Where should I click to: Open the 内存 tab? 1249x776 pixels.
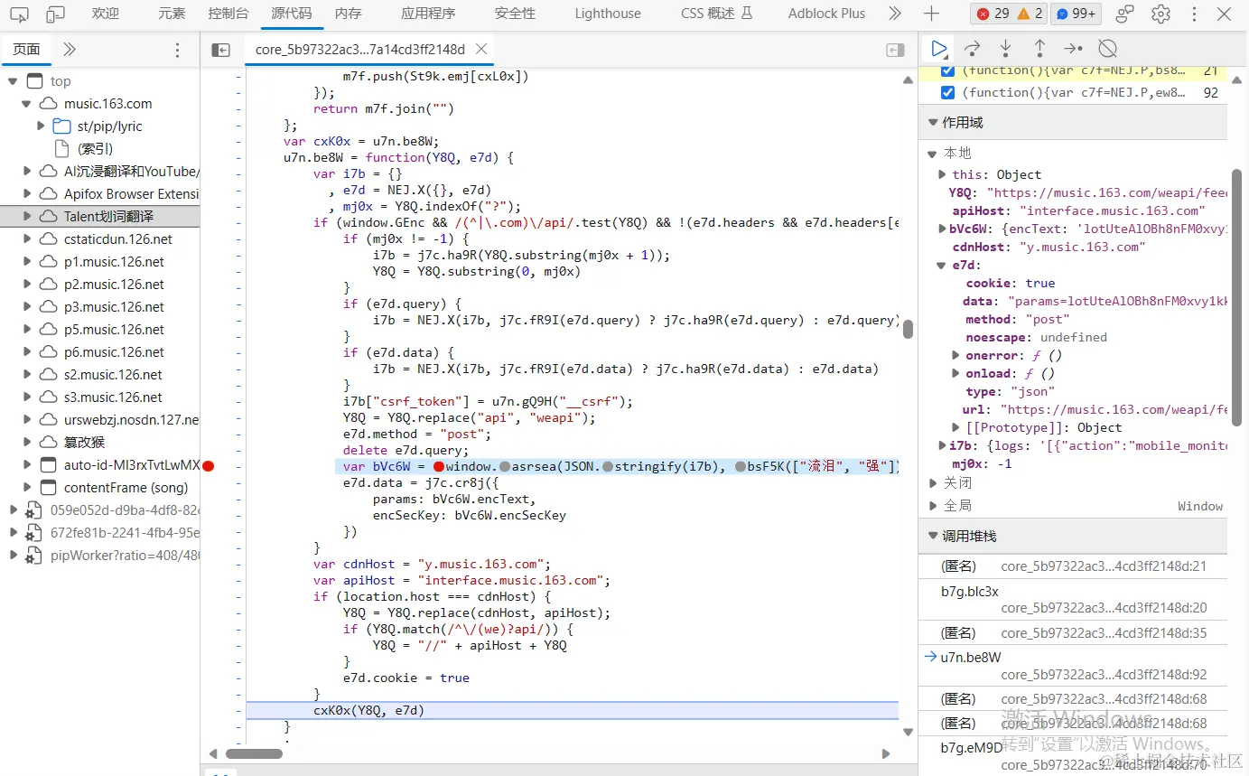click(x=348, y=14)
